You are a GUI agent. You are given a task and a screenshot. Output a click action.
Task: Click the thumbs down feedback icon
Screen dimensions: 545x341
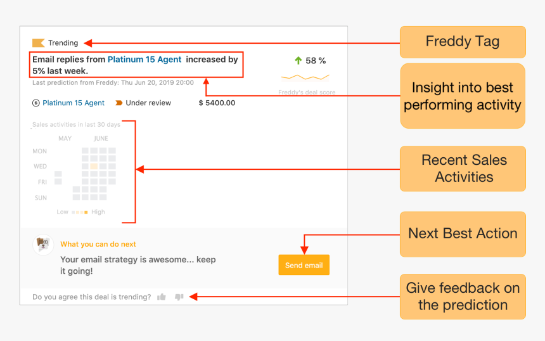point(179,297)
